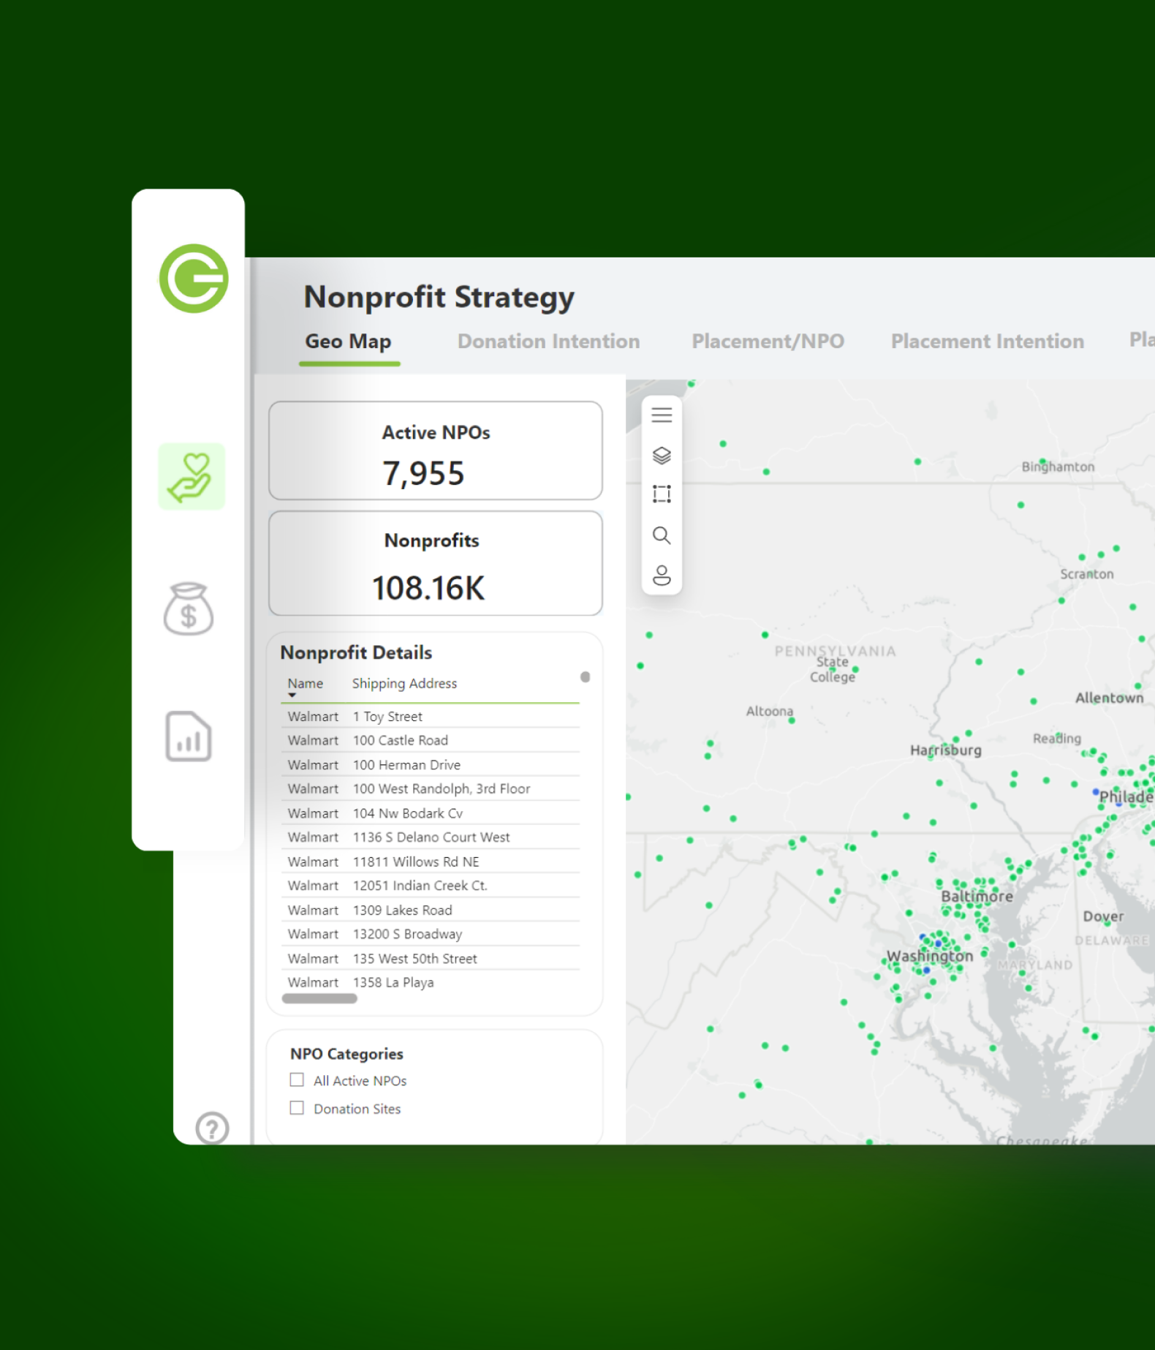
Task: Click the map person locator icon
Action: [x=662, y=576]
